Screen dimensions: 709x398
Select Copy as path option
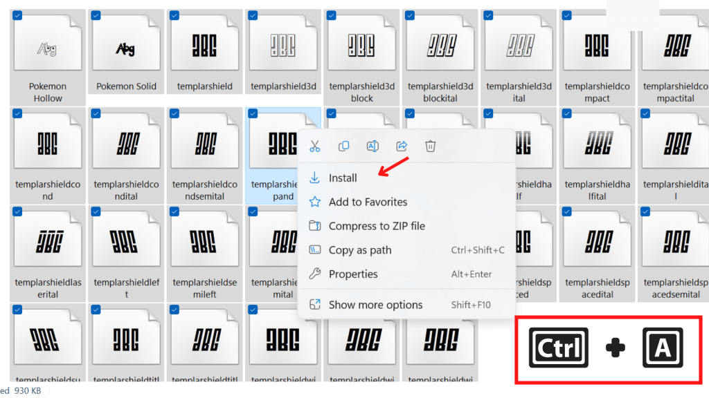click(x=406, y=250)
